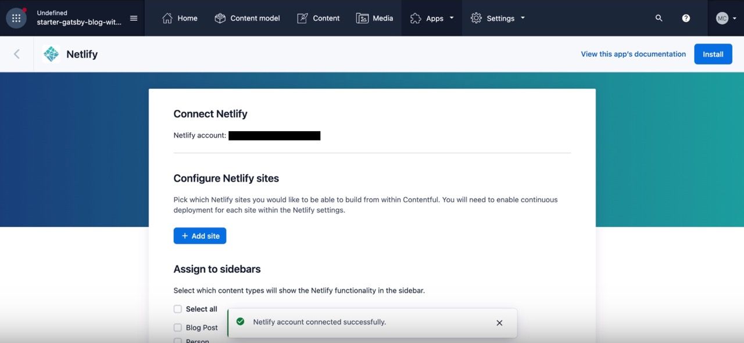The image size is (744, 343).
Task: Click the Netlify app logo
Action: pos(51,54)
